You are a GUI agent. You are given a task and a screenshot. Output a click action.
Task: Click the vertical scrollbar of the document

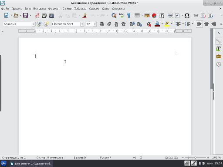[212, 91]
